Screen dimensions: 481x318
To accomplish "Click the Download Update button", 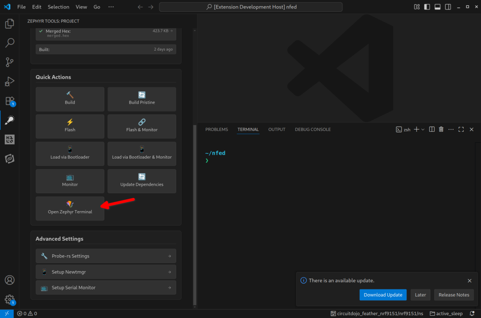I will (x=383, y=295).
